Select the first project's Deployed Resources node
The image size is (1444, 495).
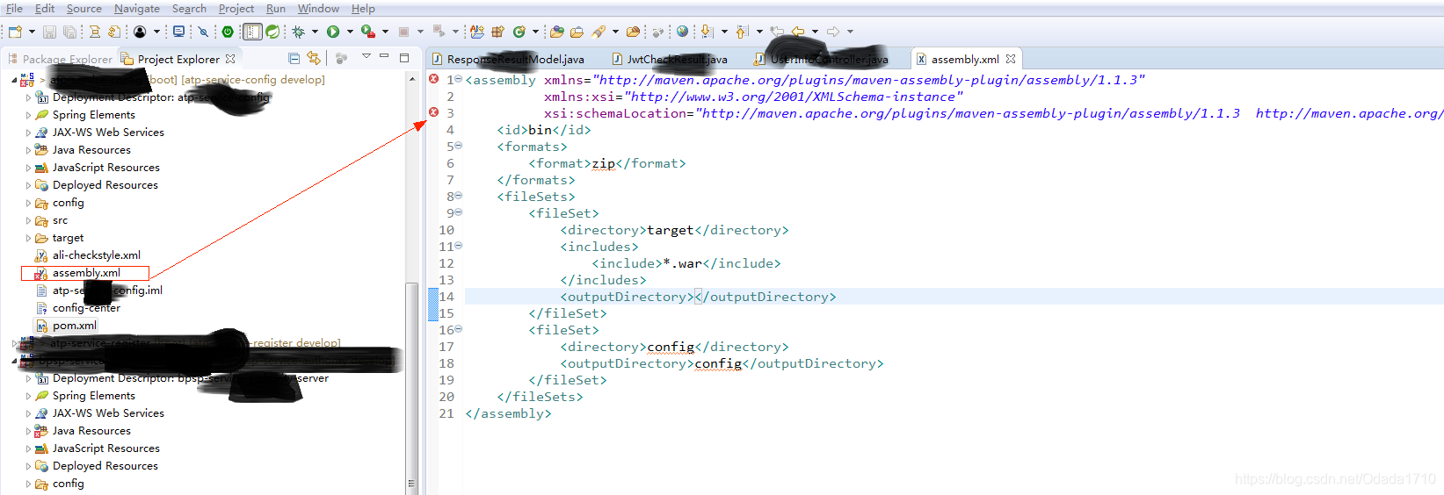click(105, 185)
